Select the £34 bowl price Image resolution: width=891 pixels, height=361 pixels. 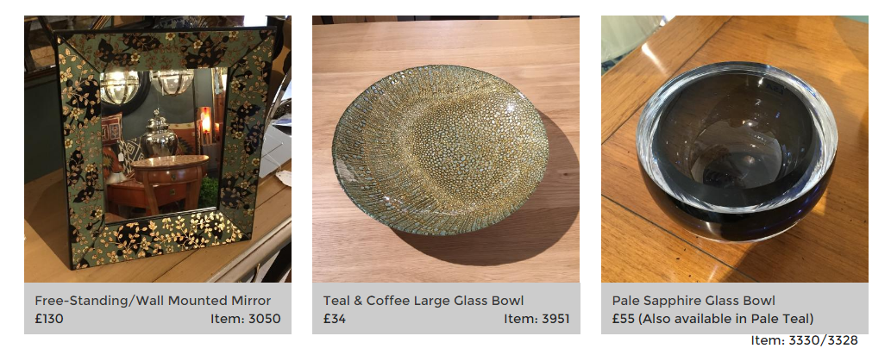point(335,319)
